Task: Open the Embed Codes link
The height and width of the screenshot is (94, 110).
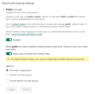Action: (19, 24)
